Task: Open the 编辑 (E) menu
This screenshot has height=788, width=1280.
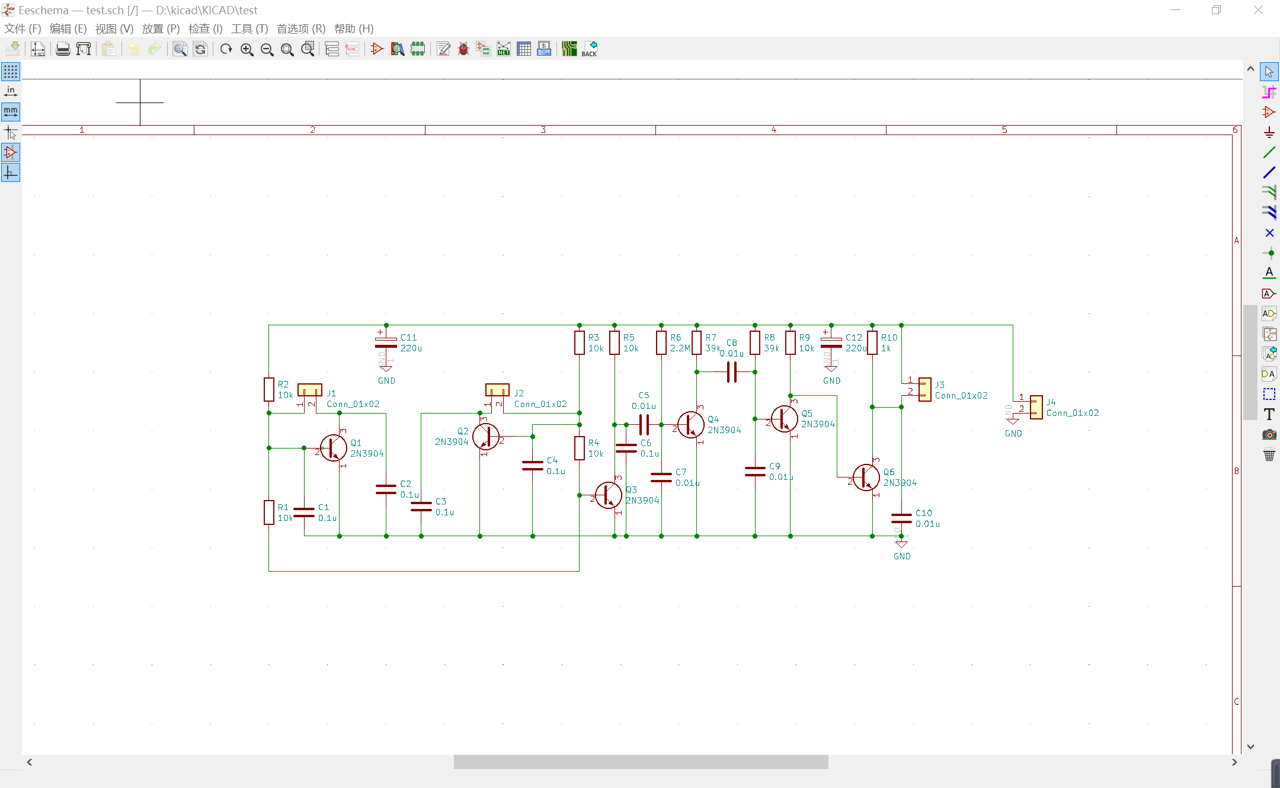Action: (68, 28)
